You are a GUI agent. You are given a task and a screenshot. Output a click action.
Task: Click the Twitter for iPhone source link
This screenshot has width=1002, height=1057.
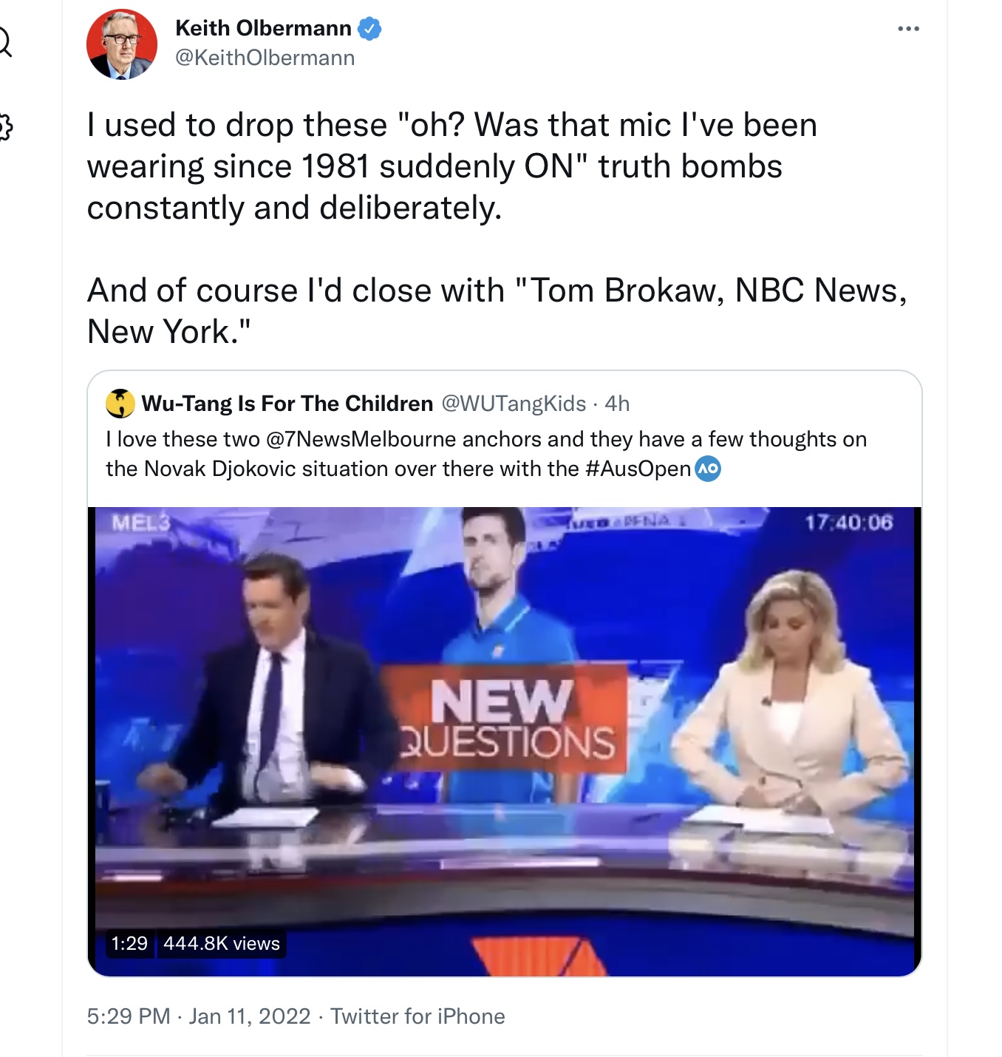click(x=417, y=1016)
